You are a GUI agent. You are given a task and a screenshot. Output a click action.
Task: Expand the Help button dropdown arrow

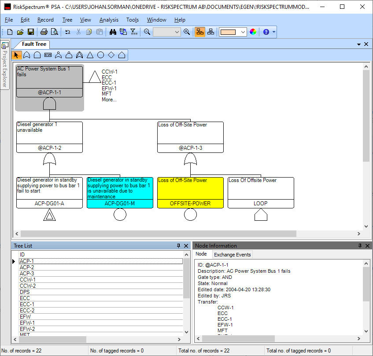pos(274,32)
